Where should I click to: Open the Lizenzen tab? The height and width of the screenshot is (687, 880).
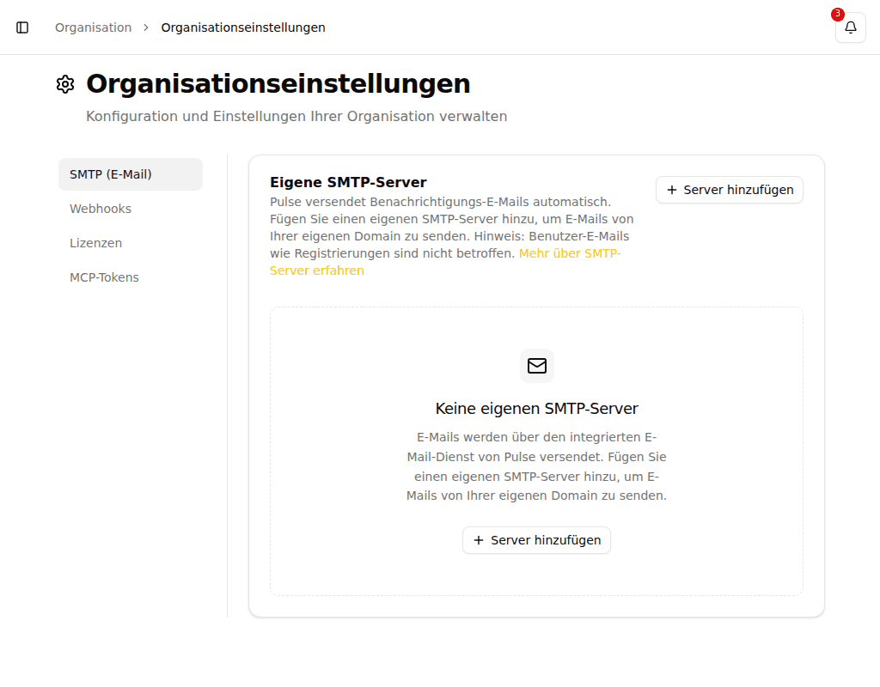click(x=131, y=243)
